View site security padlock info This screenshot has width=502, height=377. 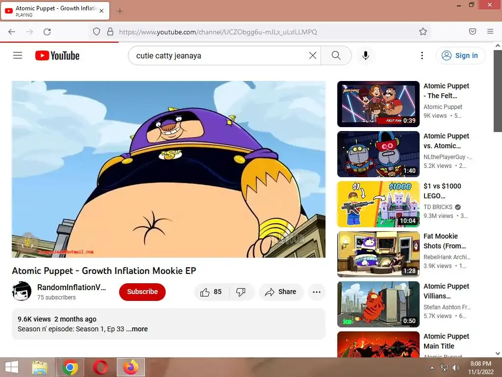click(x=110, y=32)
